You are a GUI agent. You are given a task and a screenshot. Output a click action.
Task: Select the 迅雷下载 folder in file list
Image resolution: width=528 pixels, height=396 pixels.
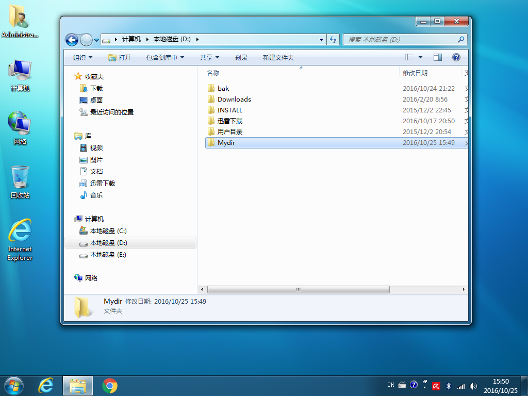tap(229, 121)
